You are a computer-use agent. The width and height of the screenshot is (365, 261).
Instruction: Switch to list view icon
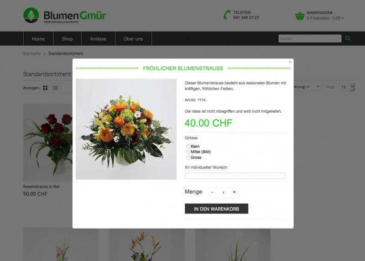(55, 88)
